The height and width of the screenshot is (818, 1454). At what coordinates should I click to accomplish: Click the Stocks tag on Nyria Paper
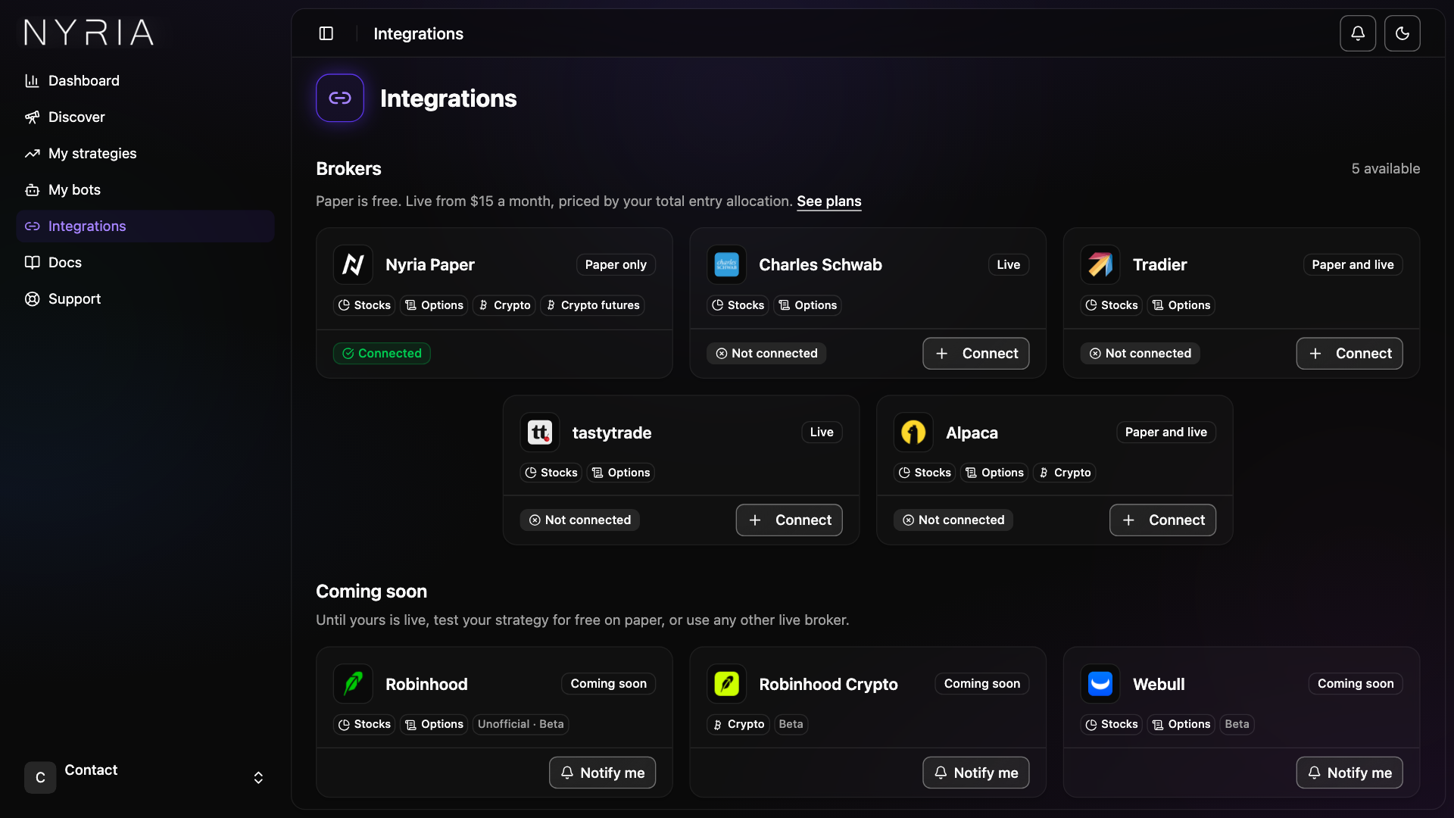[364, 305]
